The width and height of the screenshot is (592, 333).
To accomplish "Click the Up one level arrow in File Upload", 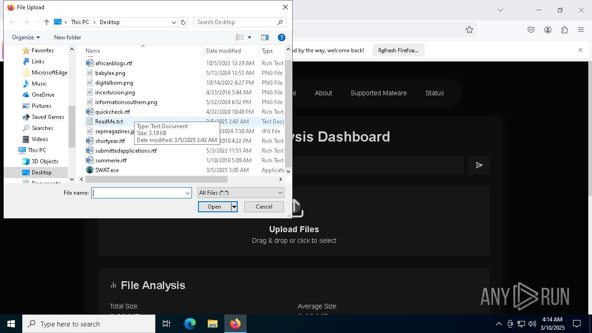I will 47,22.
